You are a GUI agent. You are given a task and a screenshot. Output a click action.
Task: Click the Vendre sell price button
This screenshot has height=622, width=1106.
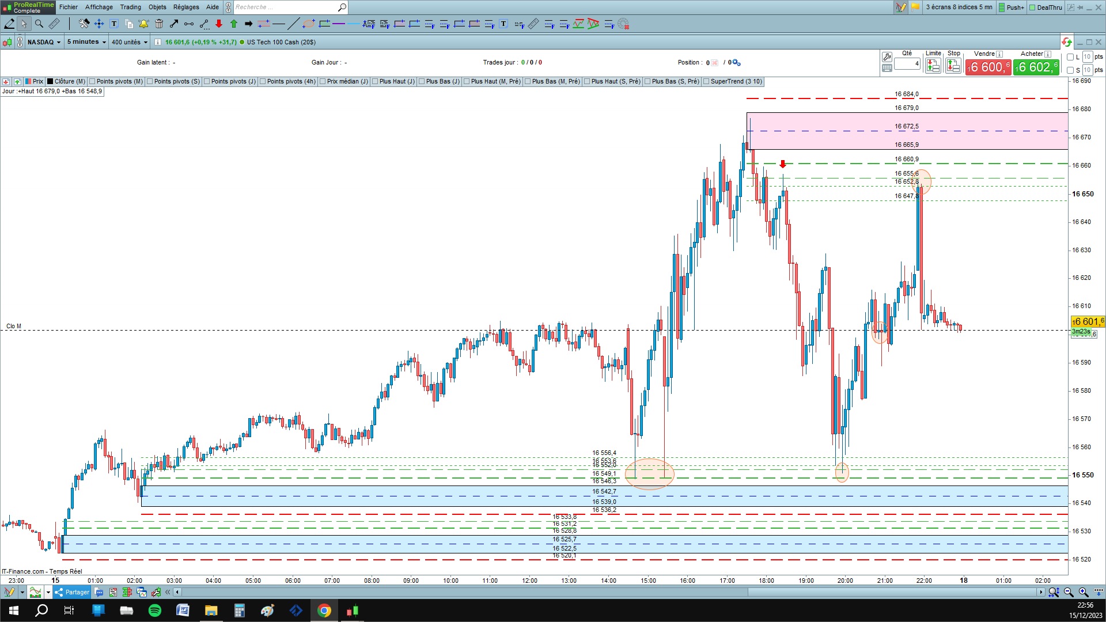click(x=987, y=67)
